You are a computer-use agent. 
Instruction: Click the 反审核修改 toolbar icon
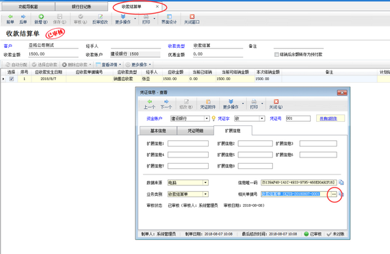[x=100, y=16]
